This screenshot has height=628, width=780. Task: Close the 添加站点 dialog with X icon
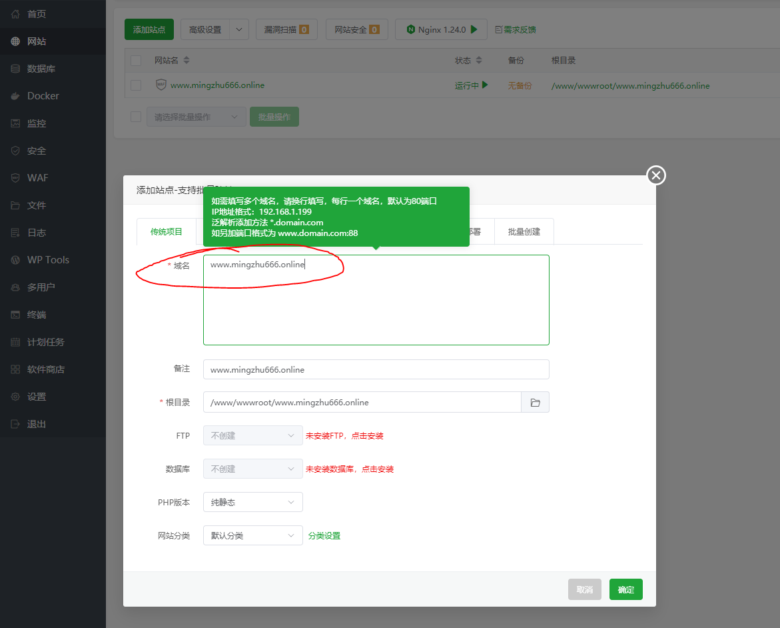[x=656, y=175]
